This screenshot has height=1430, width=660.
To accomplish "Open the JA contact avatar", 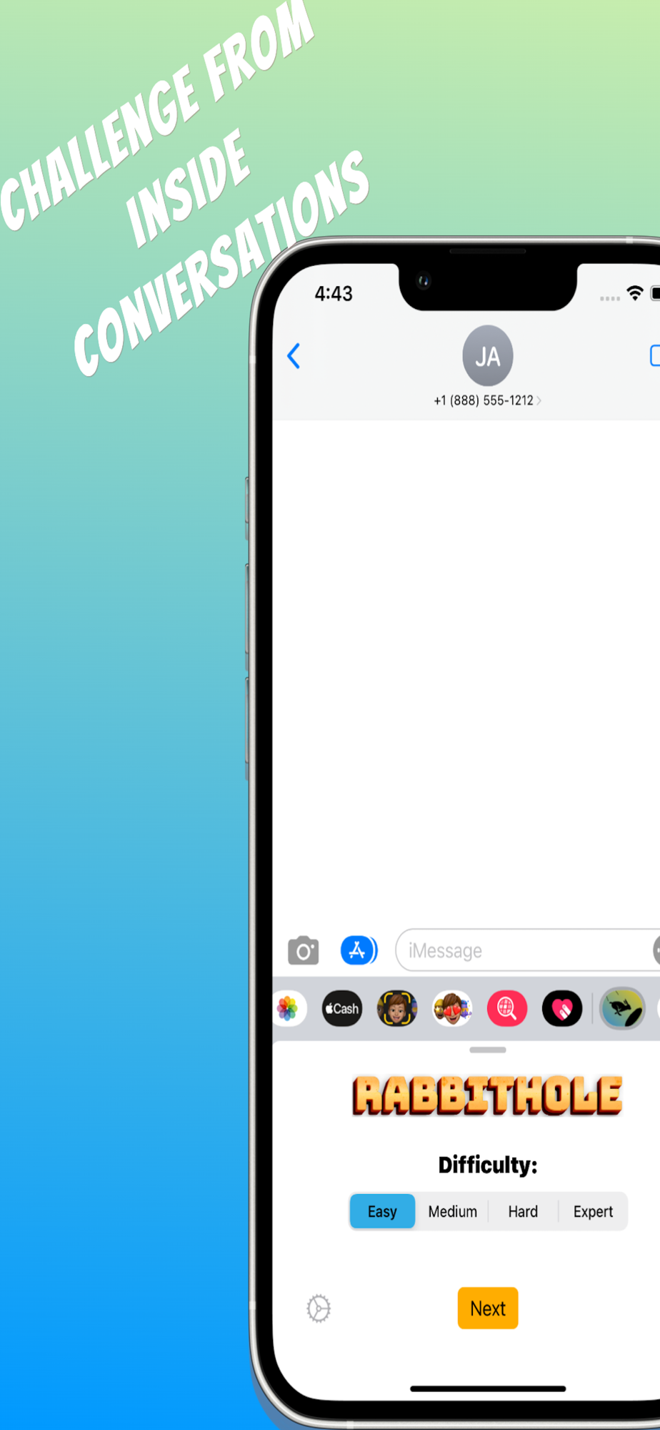I will click(488, 355).
